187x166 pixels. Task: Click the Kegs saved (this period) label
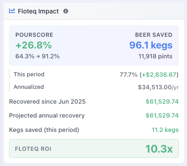44,130
